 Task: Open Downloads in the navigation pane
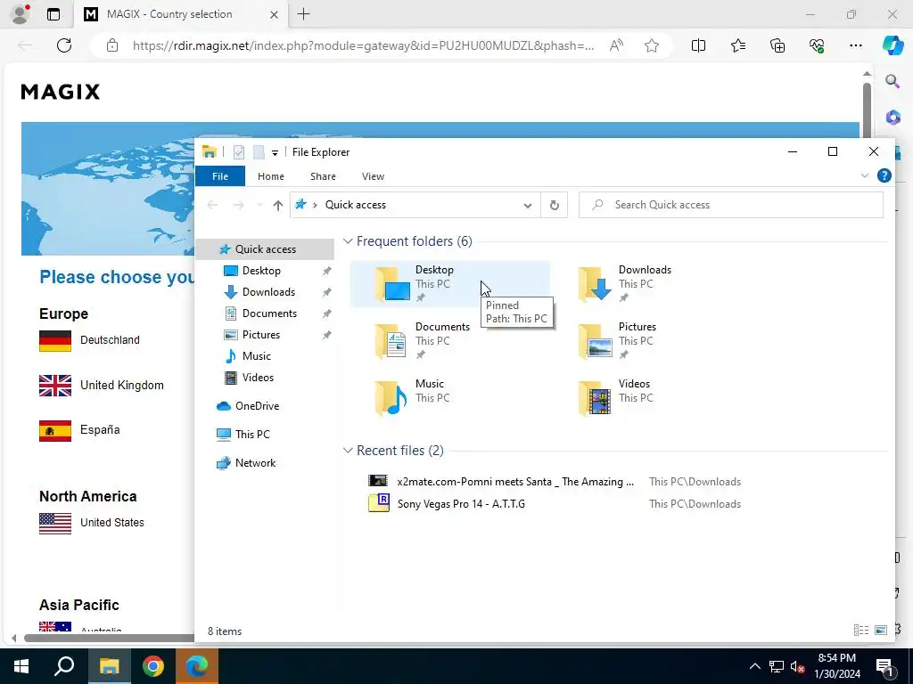268,292
